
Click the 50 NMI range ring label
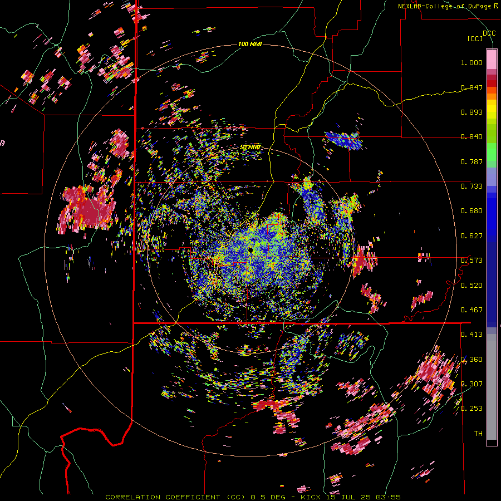tap(250, 148)
